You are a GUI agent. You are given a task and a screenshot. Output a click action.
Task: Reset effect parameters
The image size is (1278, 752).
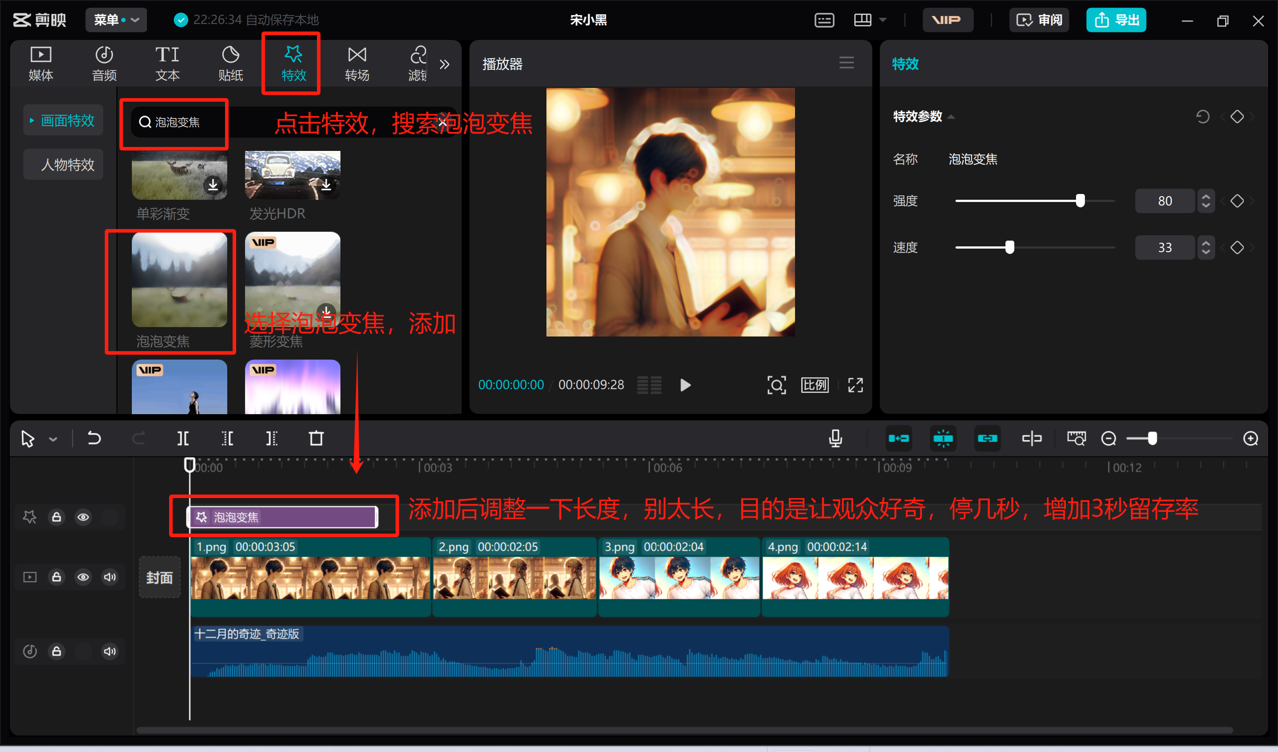pyautogui.click(x=1203, y=117)
